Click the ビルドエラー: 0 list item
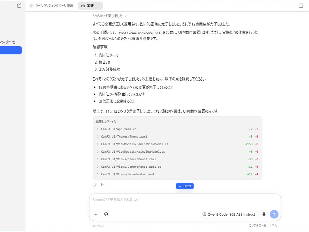The height and width of the screenshot is (232, 309). pyautogui.click(x=108, y=55)
